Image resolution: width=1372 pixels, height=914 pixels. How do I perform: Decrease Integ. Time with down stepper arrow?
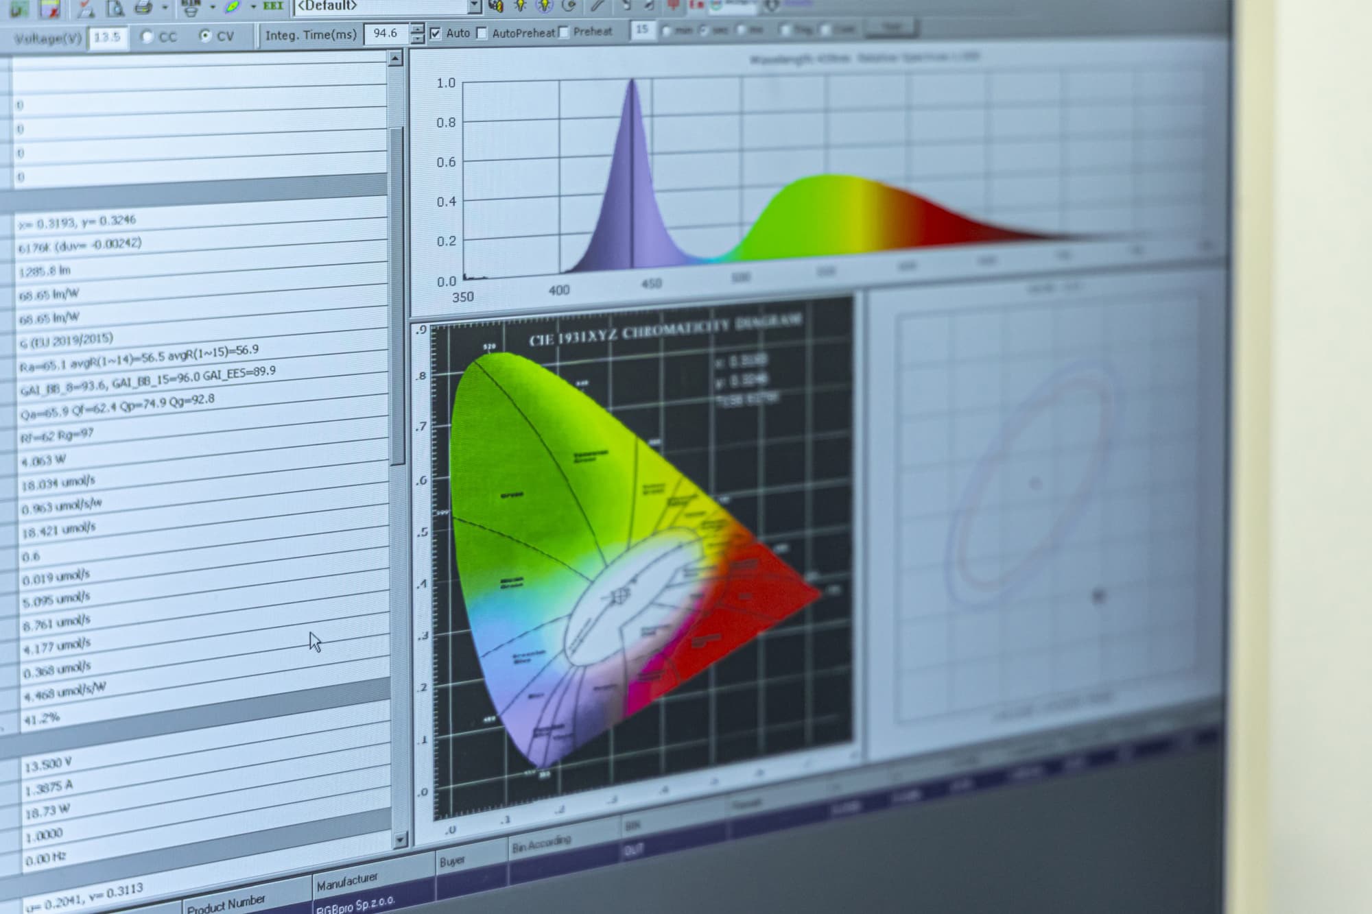[417, 39]
